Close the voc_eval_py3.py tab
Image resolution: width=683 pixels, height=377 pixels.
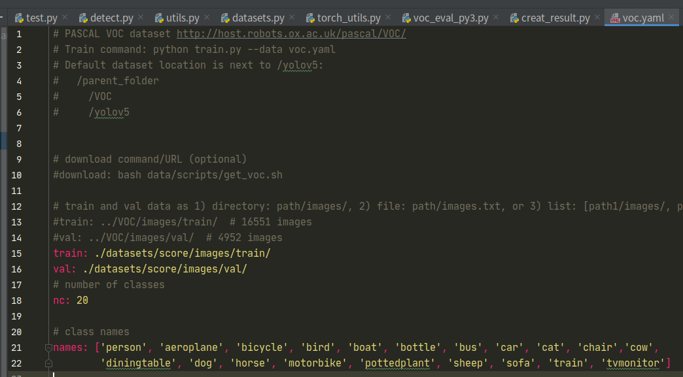496,18
